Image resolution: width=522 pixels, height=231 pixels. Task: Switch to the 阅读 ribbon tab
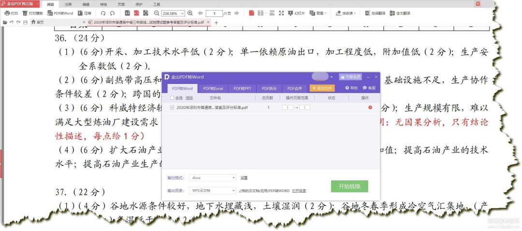[x=50, y=5]
